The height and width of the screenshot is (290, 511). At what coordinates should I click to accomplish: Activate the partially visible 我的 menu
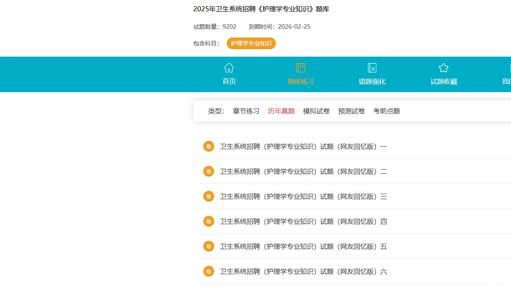506,81
